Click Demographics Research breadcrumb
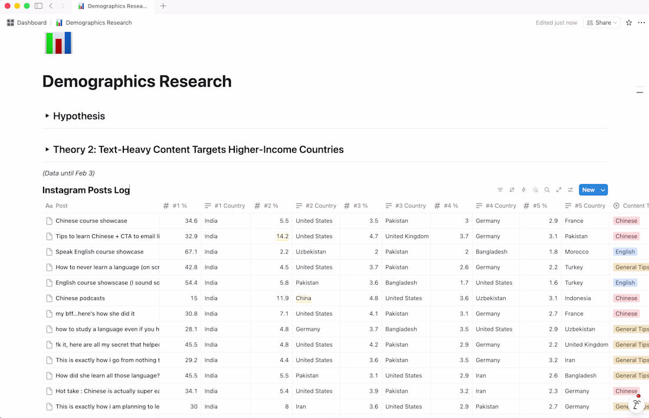The height and width of the screenshot is (418, 649). [x=99, y=23]
